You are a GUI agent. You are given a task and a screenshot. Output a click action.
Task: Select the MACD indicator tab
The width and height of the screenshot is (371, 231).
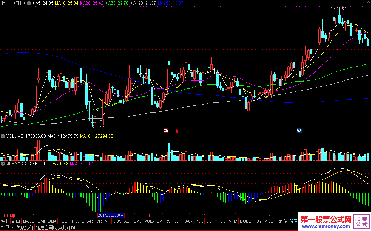[29, 221]
